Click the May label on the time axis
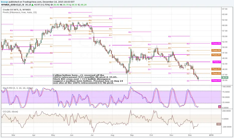Viewport: 234px width, 138px height. [x=53, y=135]
